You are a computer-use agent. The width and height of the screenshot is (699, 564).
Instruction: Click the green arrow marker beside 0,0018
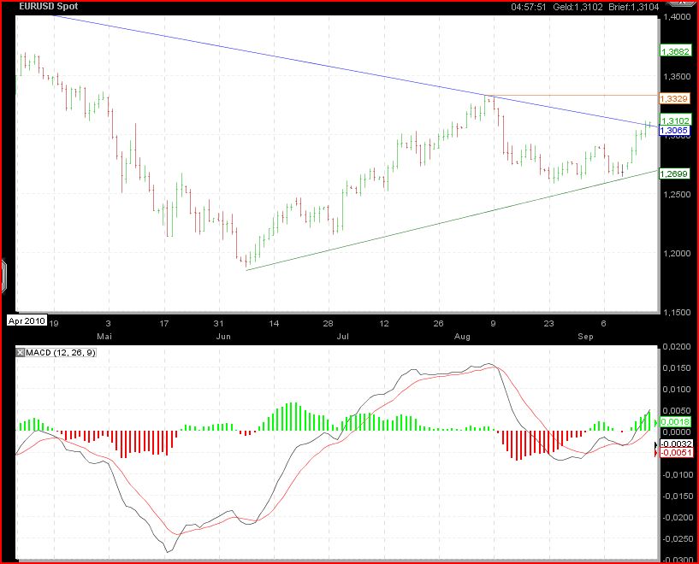click(x=656, y=422)
